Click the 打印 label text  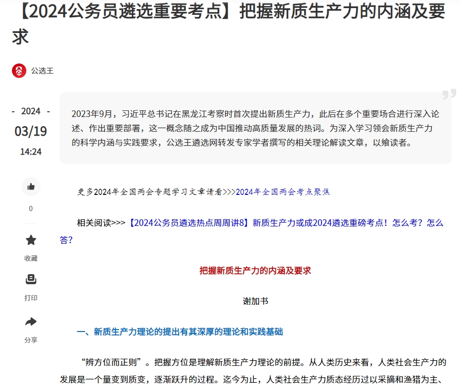coord(31,298)
